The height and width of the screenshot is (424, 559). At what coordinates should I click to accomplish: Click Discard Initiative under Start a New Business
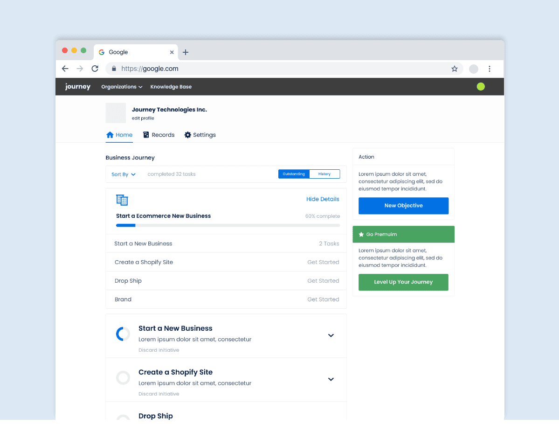[x=159, y=351]
